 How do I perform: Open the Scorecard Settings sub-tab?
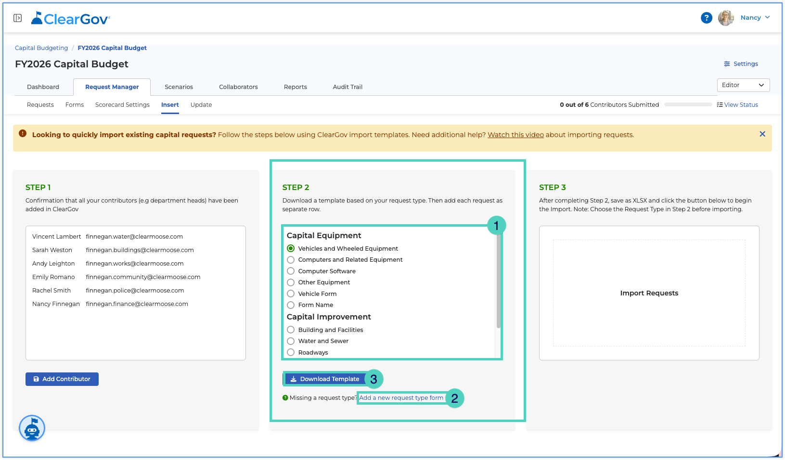[x=122, y=105]
